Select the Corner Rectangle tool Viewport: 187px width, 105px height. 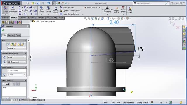pyautogui.click(x=20, y=11)
